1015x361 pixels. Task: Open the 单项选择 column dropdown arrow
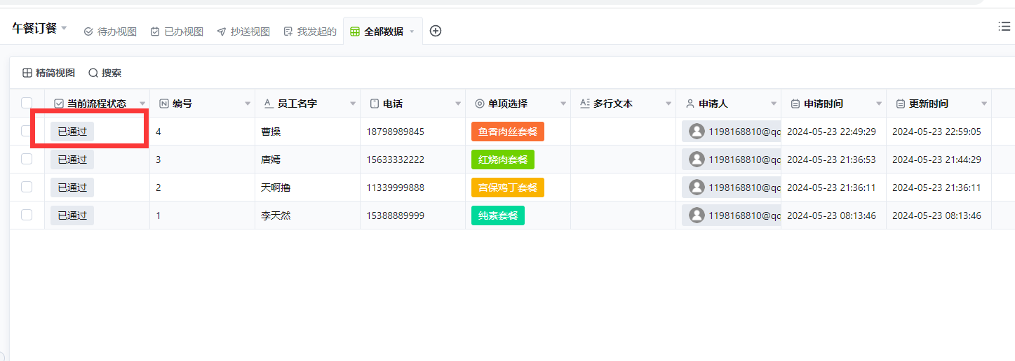click(x=563, y=104)
